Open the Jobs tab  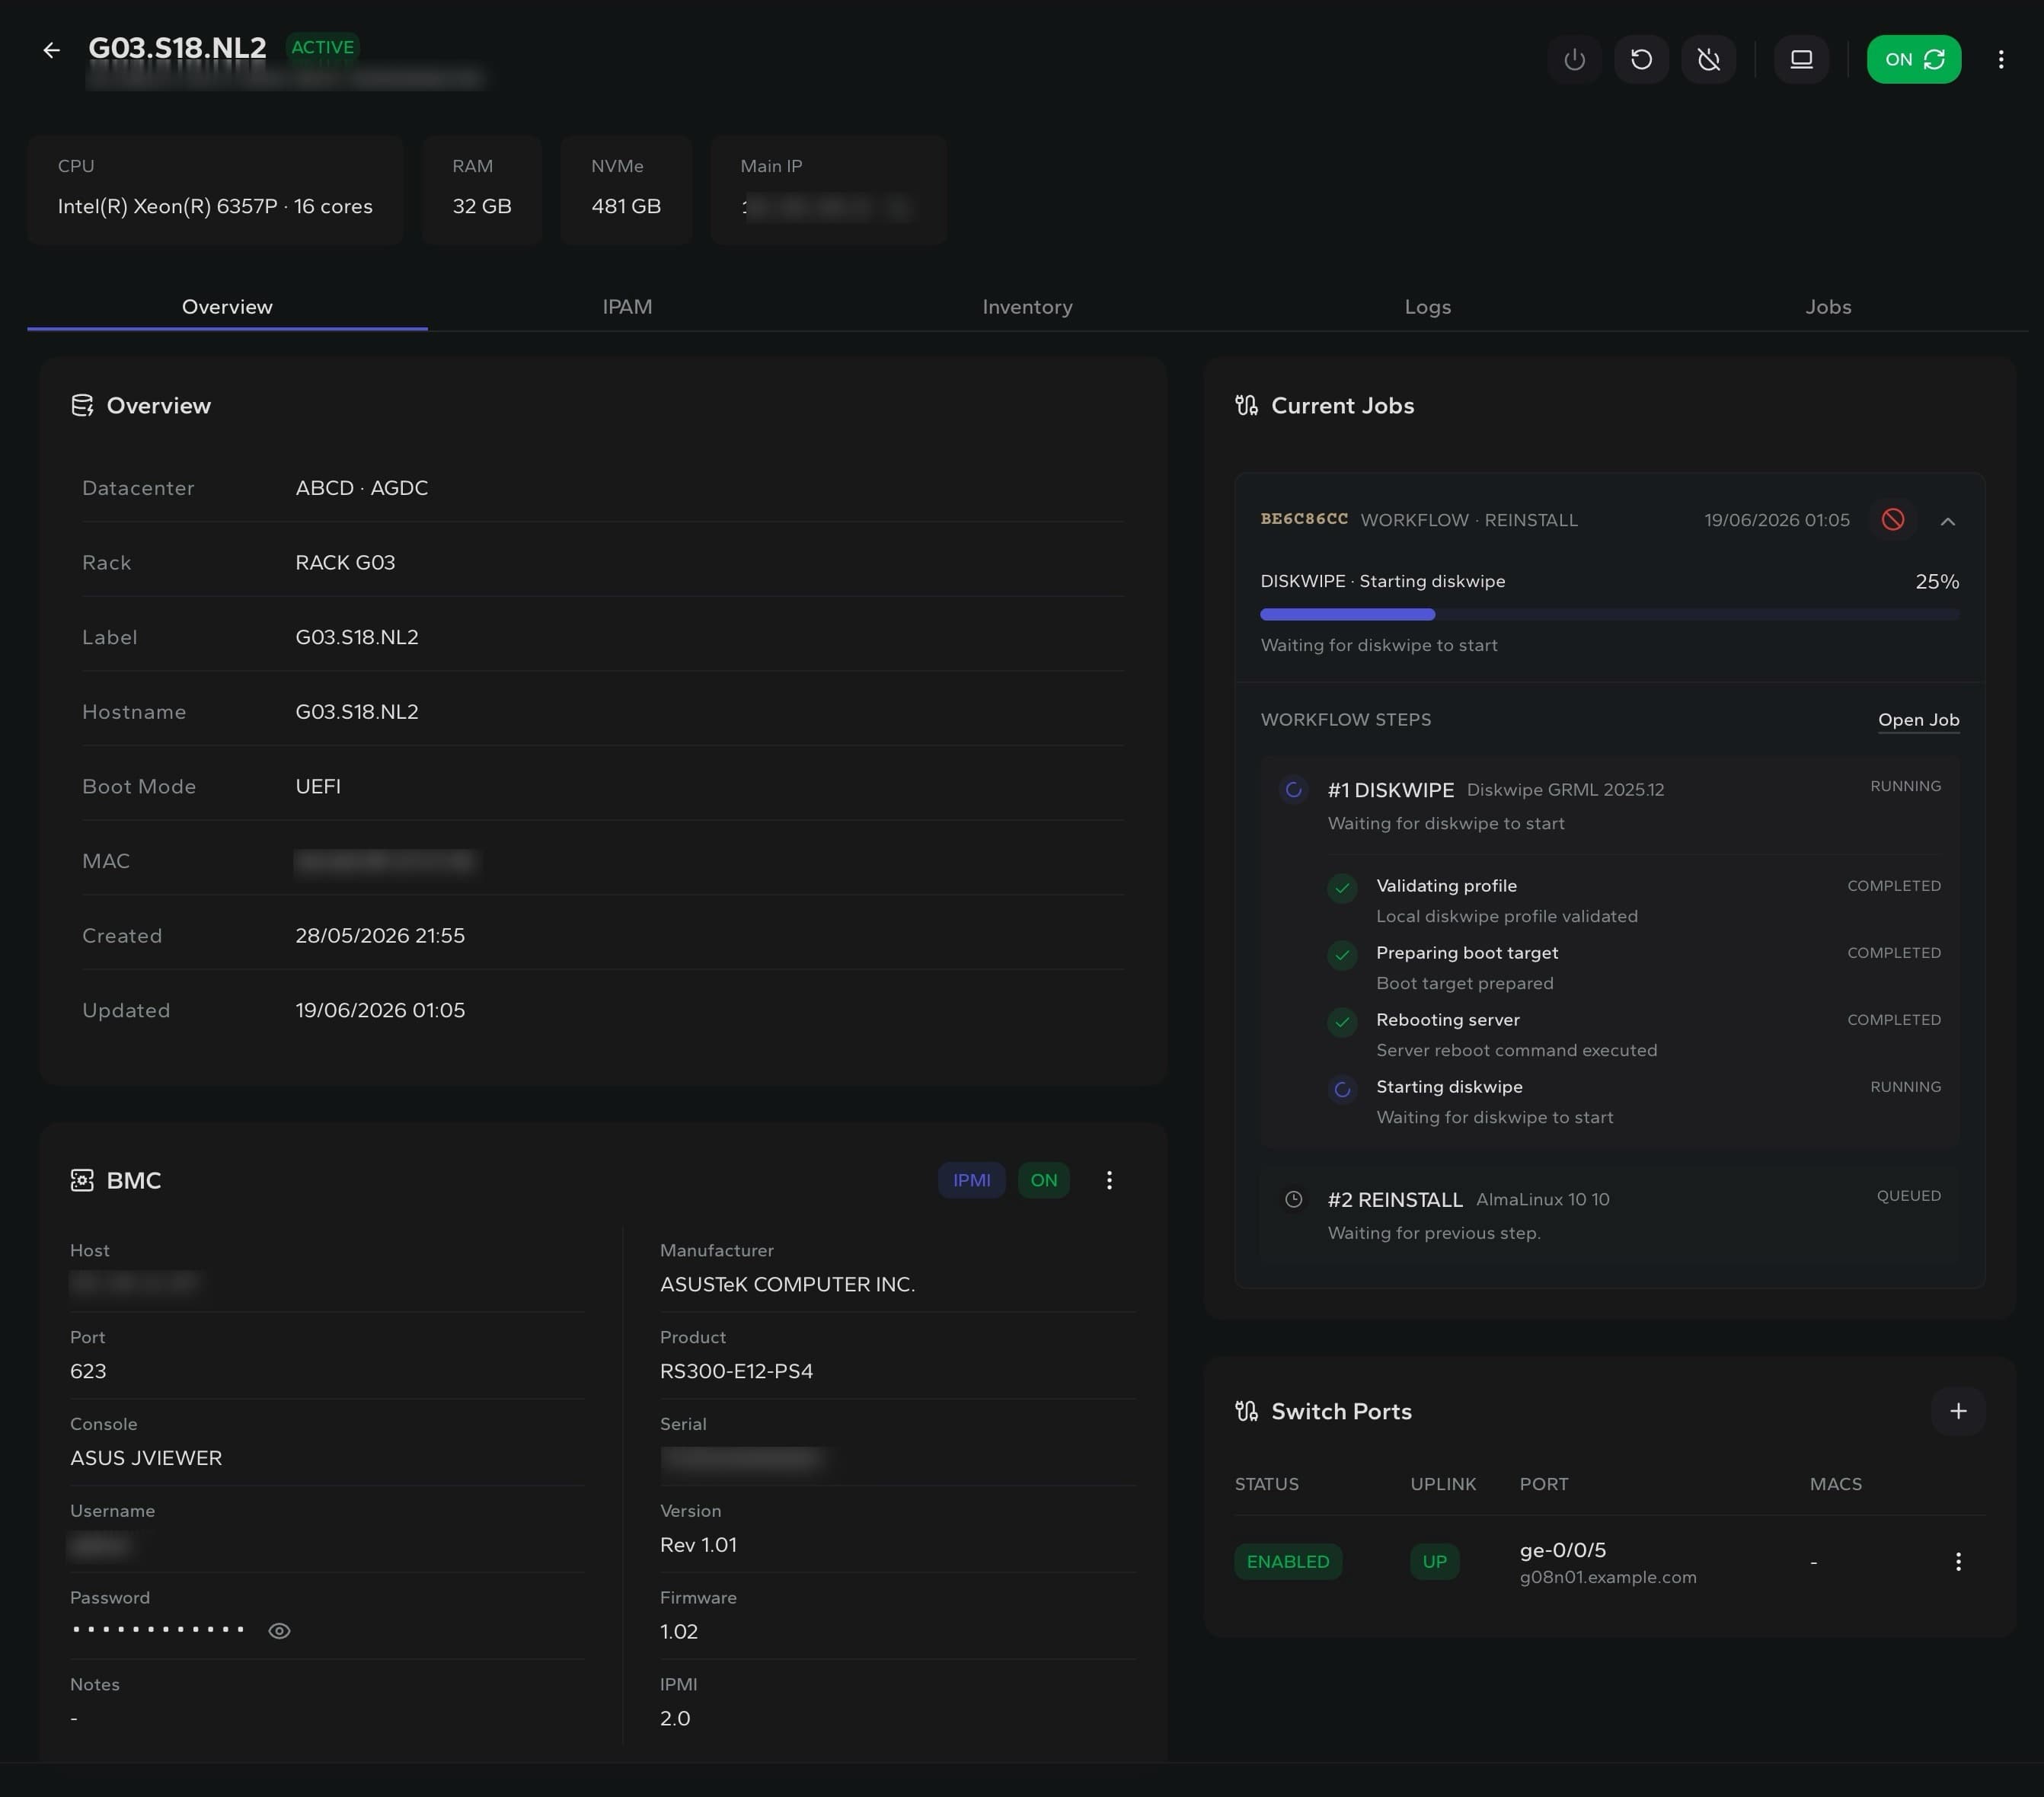pyautogui.click(x=1828, y=307)
